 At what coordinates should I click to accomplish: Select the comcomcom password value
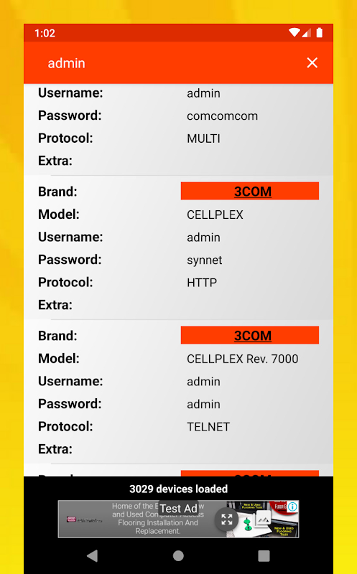point(222,116)
